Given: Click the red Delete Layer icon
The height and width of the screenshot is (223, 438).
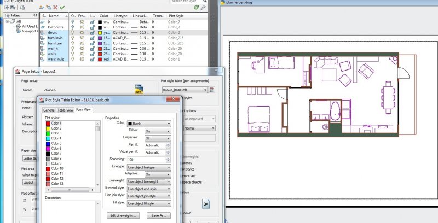Looking at the screenshot, I should [55, 7].
